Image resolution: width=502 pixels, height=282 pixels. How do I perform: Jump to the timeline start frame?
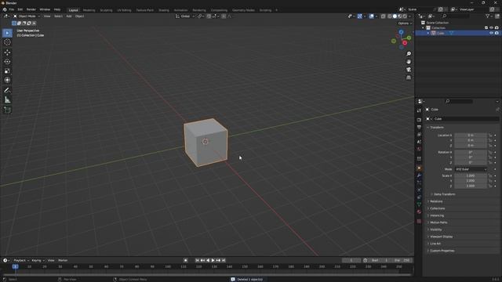[x=197, y=261]
